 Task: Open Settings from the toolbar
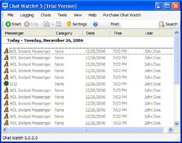[x=77, y=24]
